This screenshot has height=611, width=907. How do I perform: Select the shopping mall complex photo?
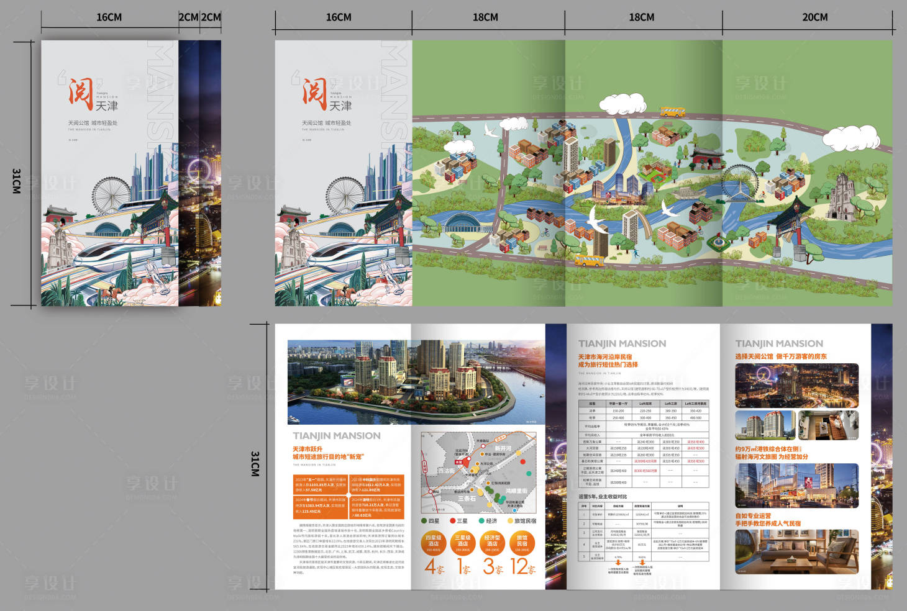(796, 486)
